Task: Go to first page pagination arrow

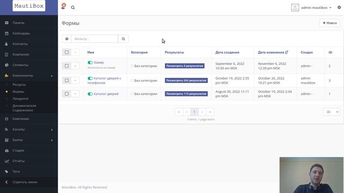Action: [179, 112]
